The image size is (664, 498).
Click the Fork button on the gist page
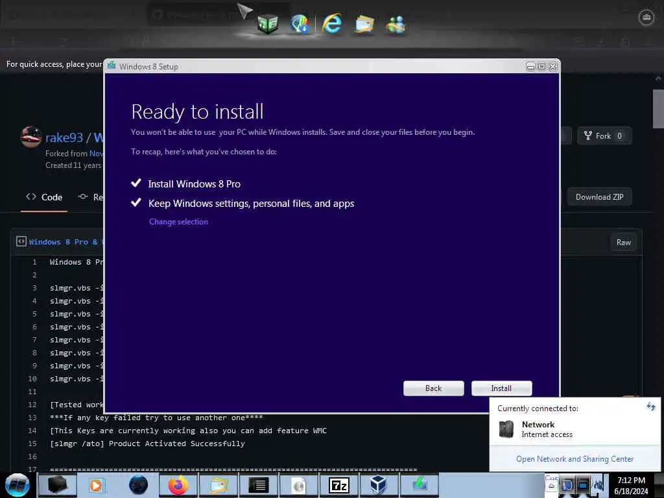point(604,136)
